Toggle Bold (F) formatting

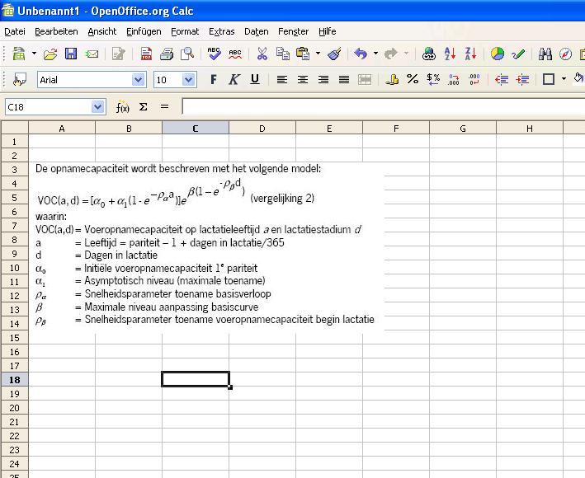click(x=214, y=79)
